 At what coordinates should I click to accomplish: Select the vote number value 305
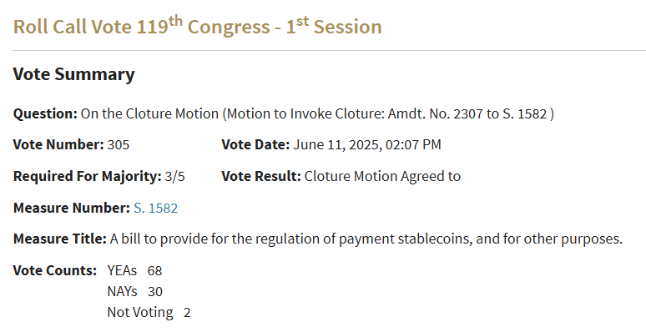pos(119,145)
